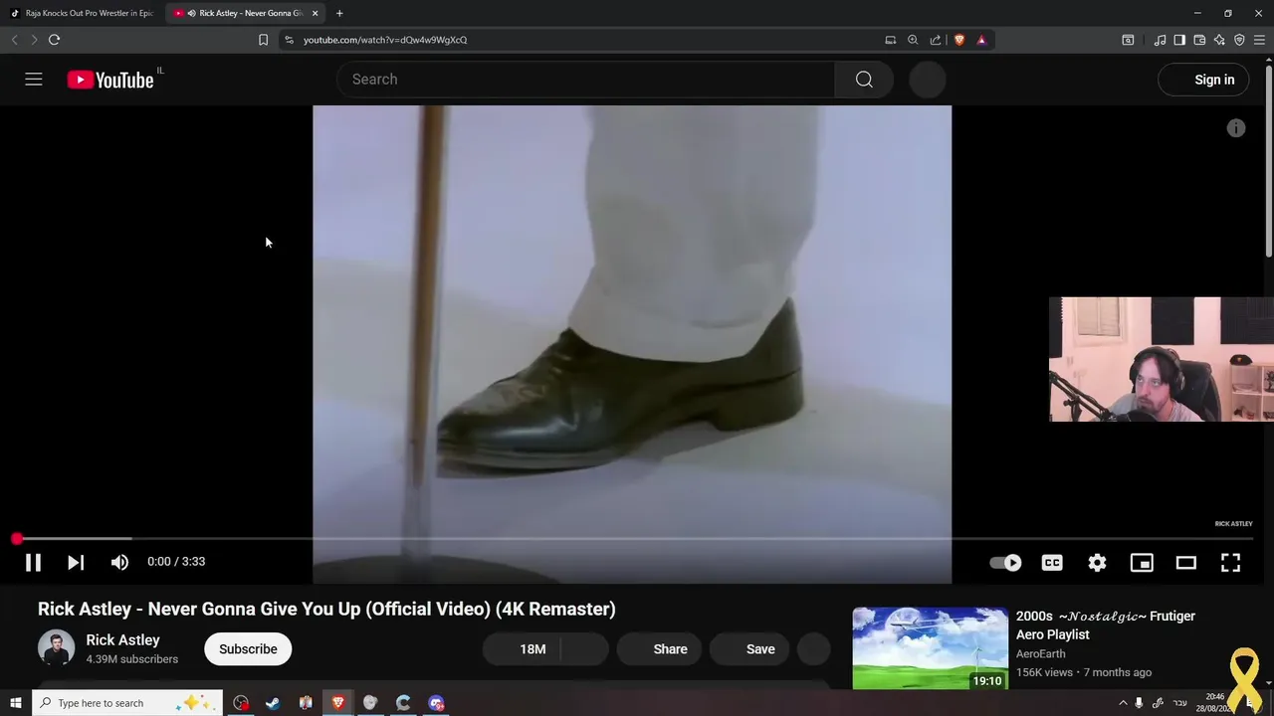Subscribe to Rick Astley channel
Screen dimensions: 1274x716
[248, 648]
